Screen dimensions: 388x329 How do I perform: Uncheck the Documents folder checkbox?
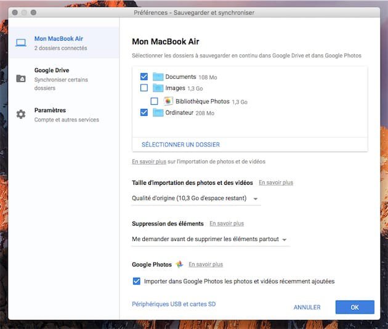(x=144, y=77)
